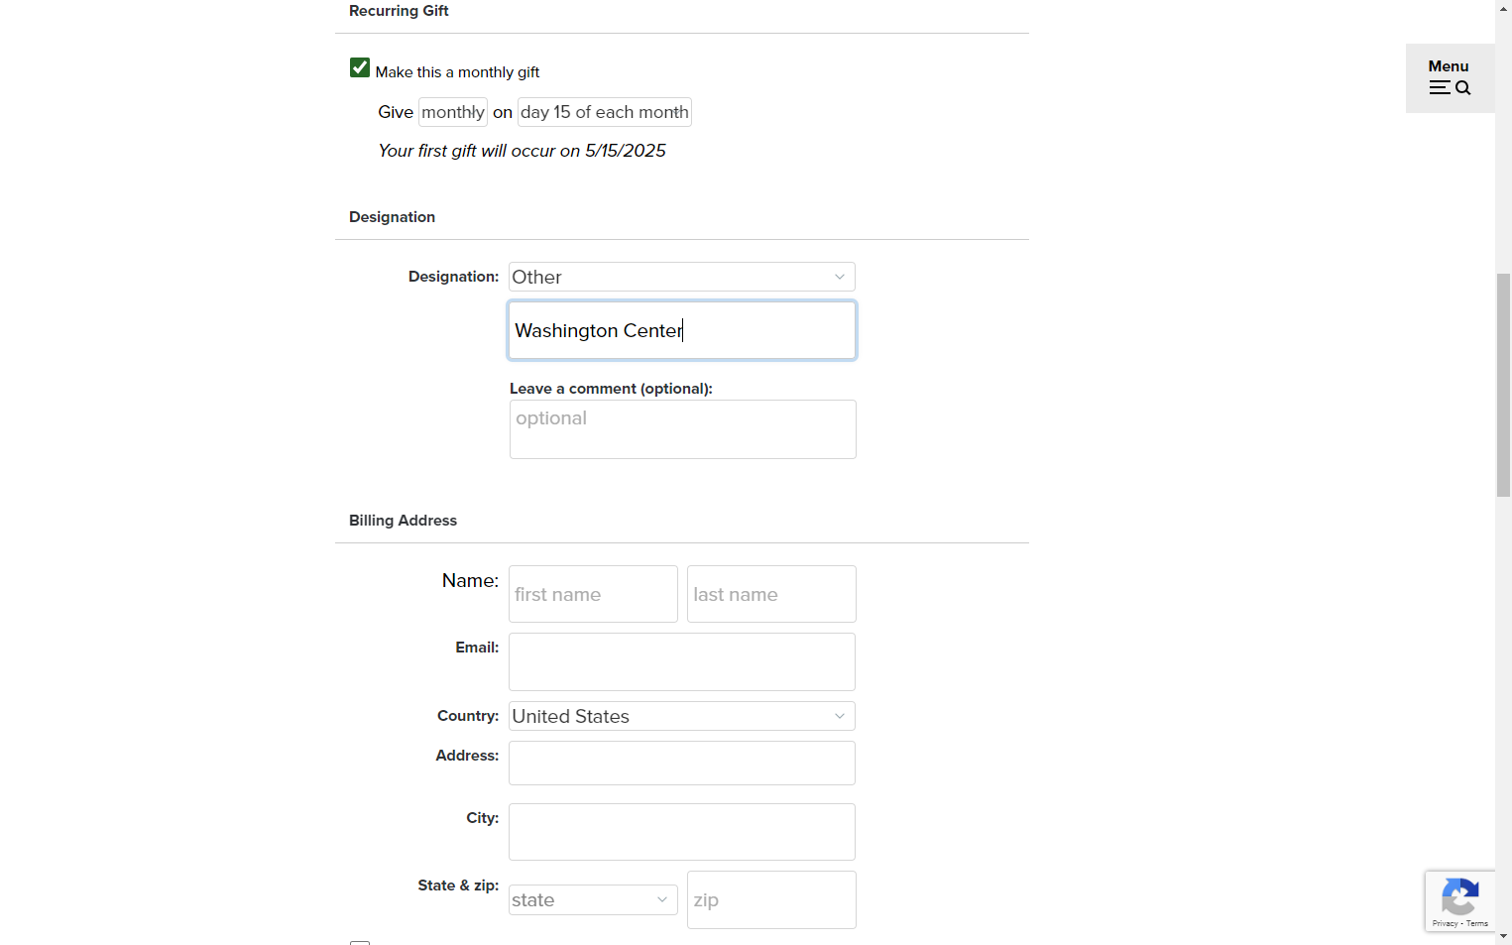Click the City input field
The height and width of the screenshot is (945, 1512).
(682, 832)
